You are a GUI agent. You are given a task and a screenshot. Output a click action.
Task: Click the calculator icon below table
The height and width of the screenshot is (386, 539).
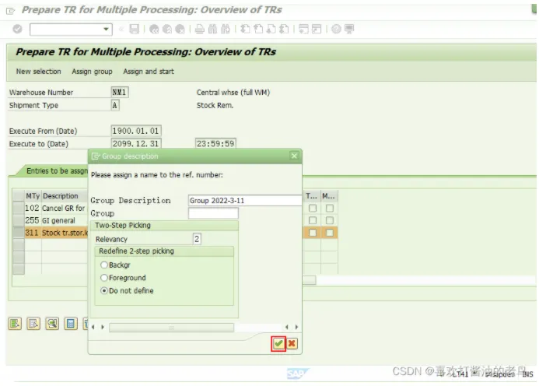(71, 324)
